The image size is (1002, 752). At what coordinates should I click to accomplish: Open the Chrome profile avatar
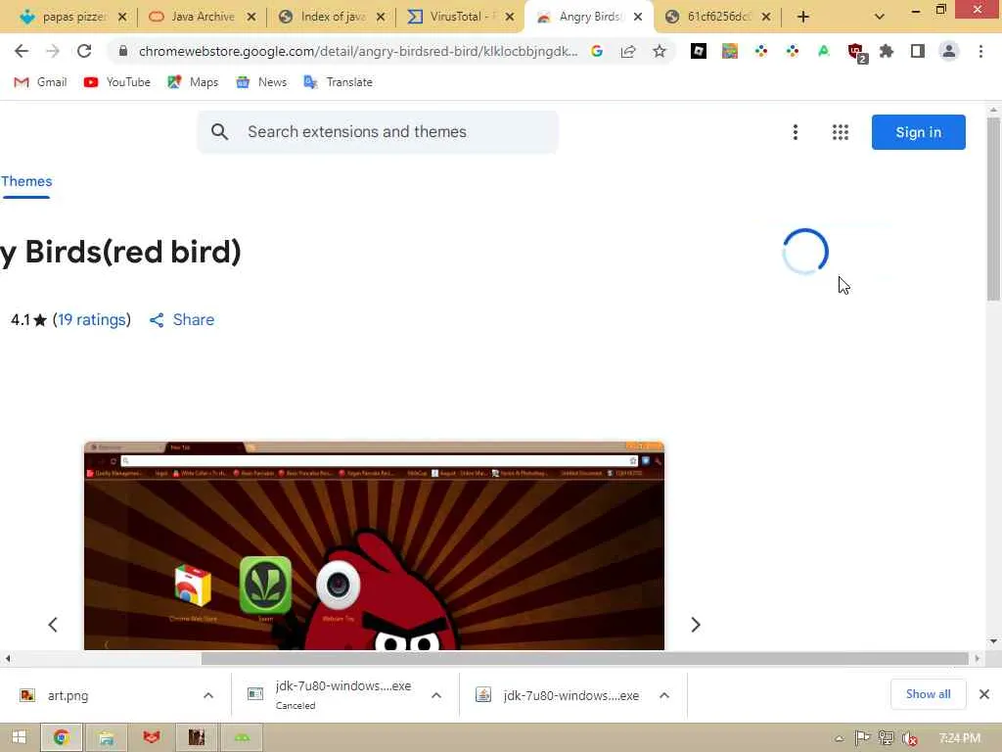click(x=949, y=51)
